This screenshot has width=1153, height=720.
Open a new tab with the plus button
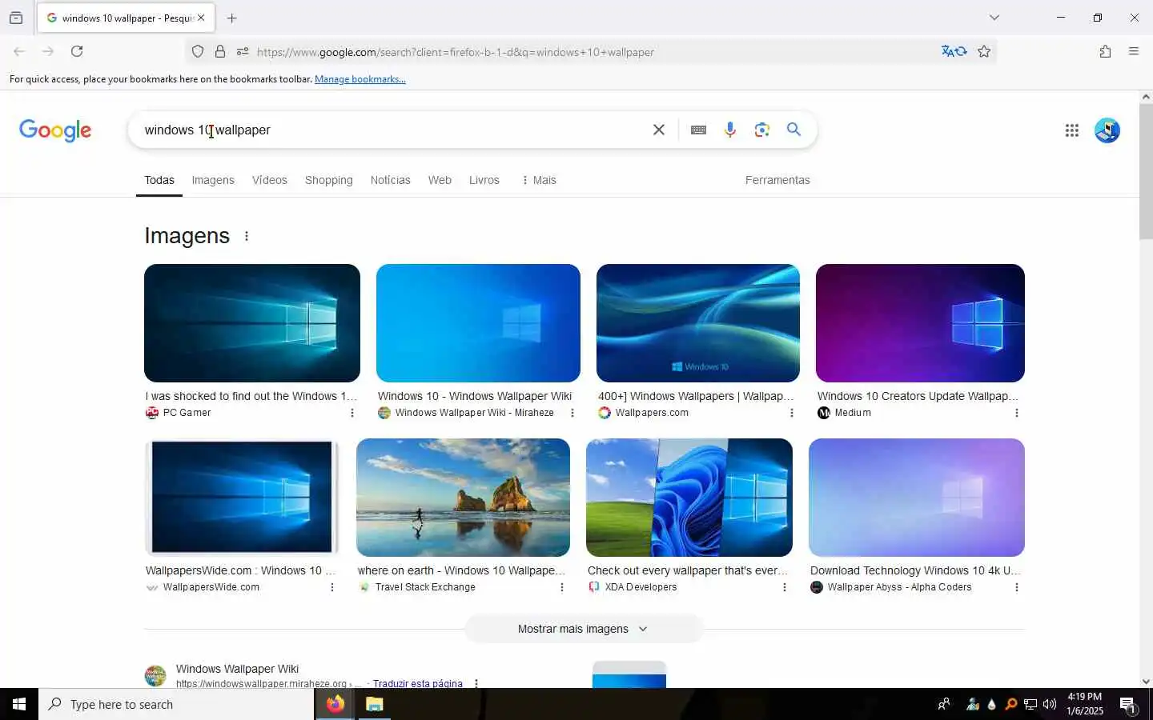tap(231, 18)
